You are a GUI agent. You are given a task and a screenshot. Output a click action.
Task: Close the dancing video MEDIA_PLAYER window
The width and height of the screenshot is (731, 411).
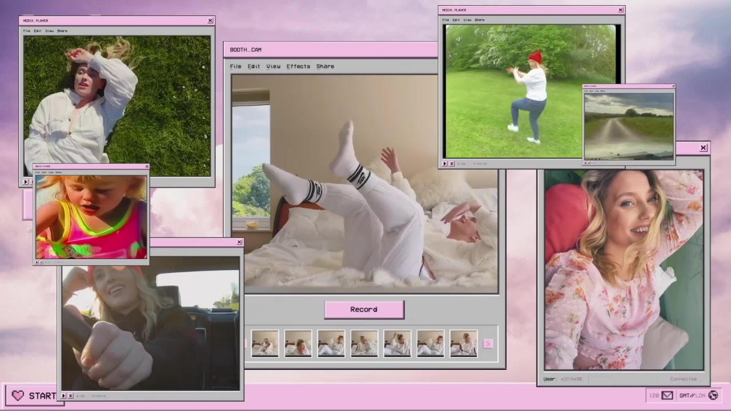click(621, 10)
